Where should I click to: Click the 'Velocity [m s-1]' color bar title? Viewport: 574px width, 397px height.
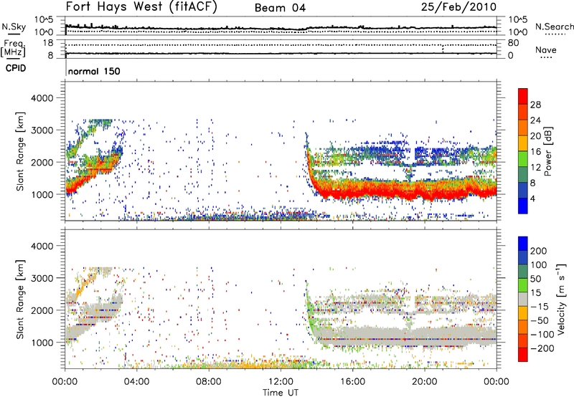562,299
